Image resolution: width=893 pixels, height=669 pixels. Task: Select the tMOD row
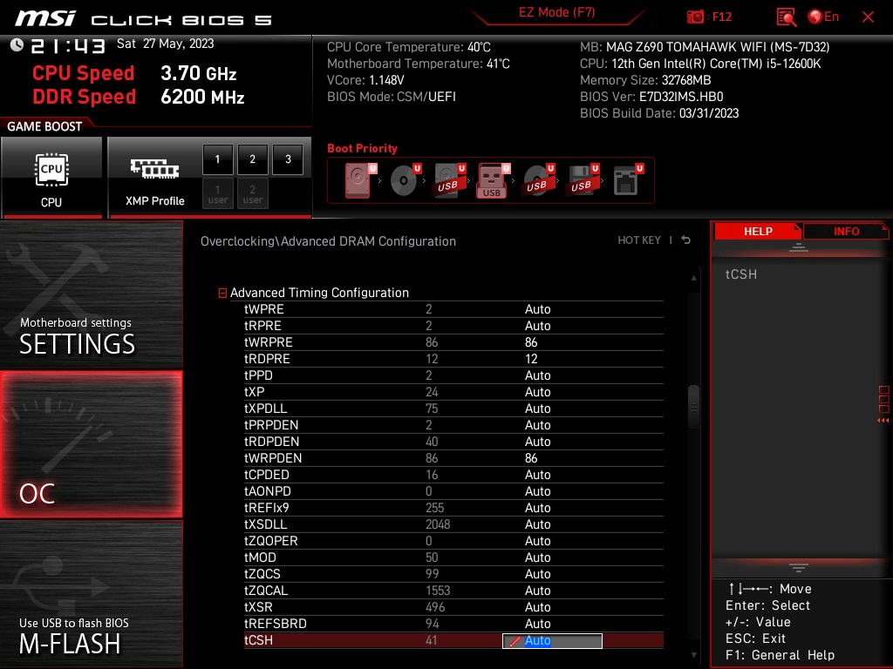453,557
